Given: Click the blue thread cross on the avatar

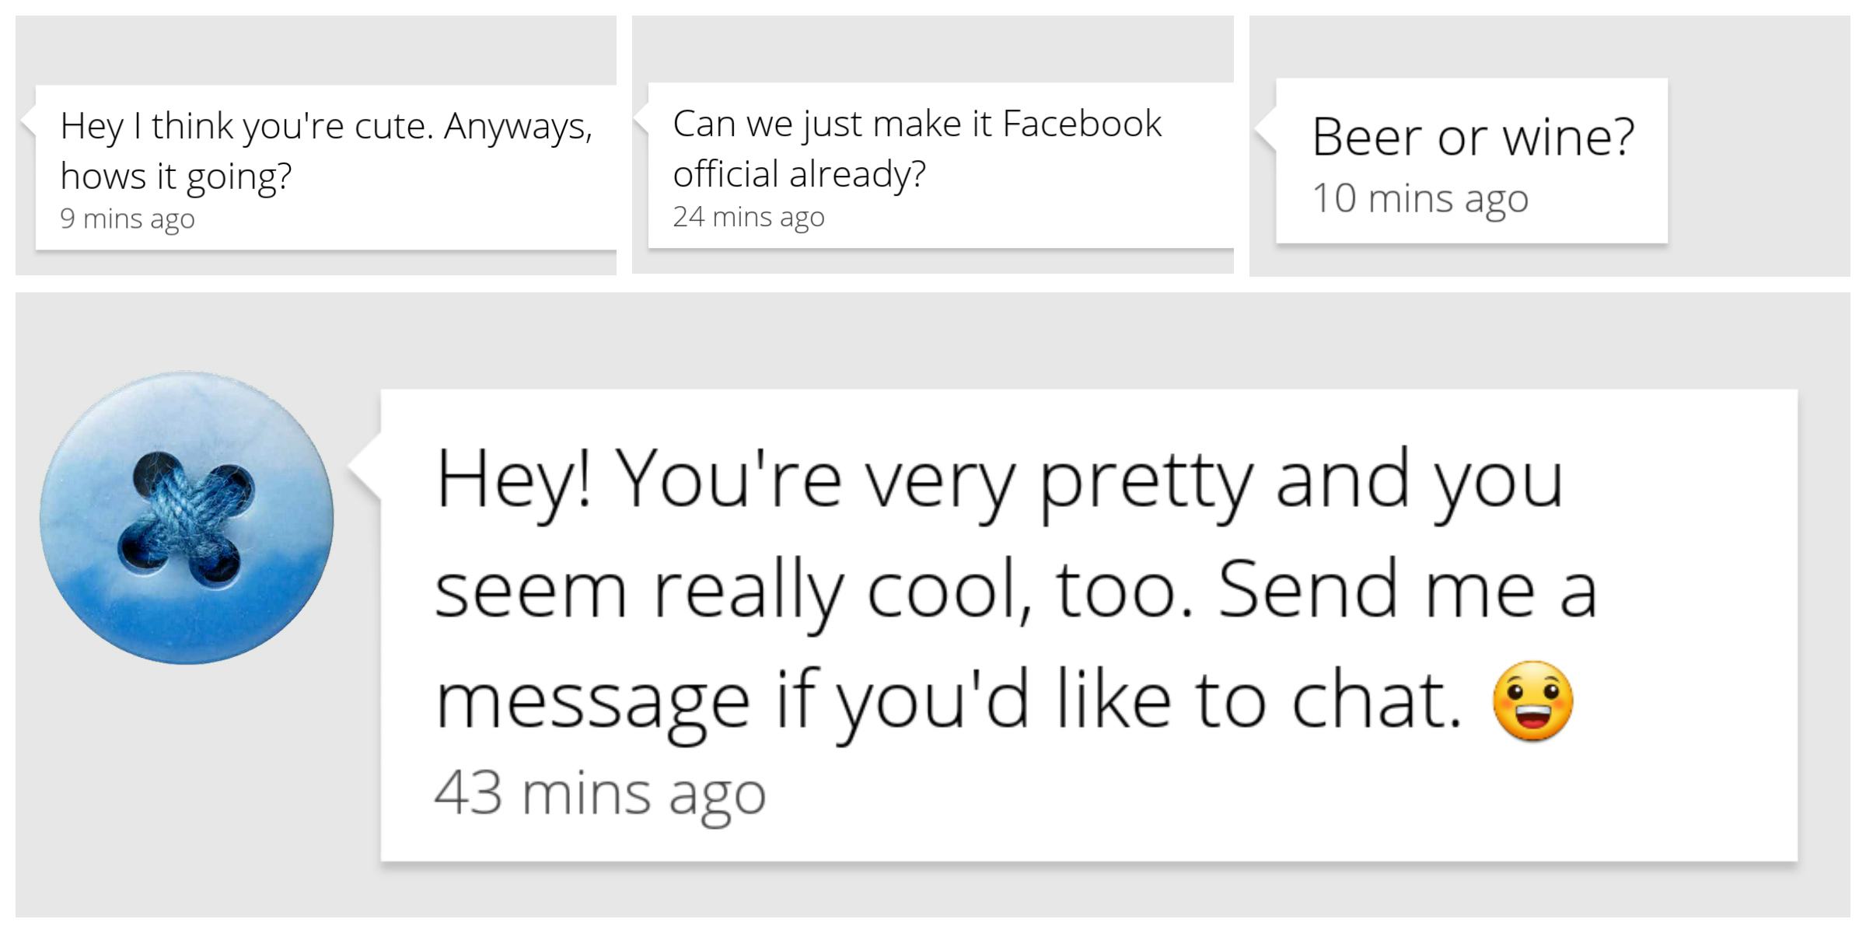Looking at the screenshot, I should pos(186,517).
